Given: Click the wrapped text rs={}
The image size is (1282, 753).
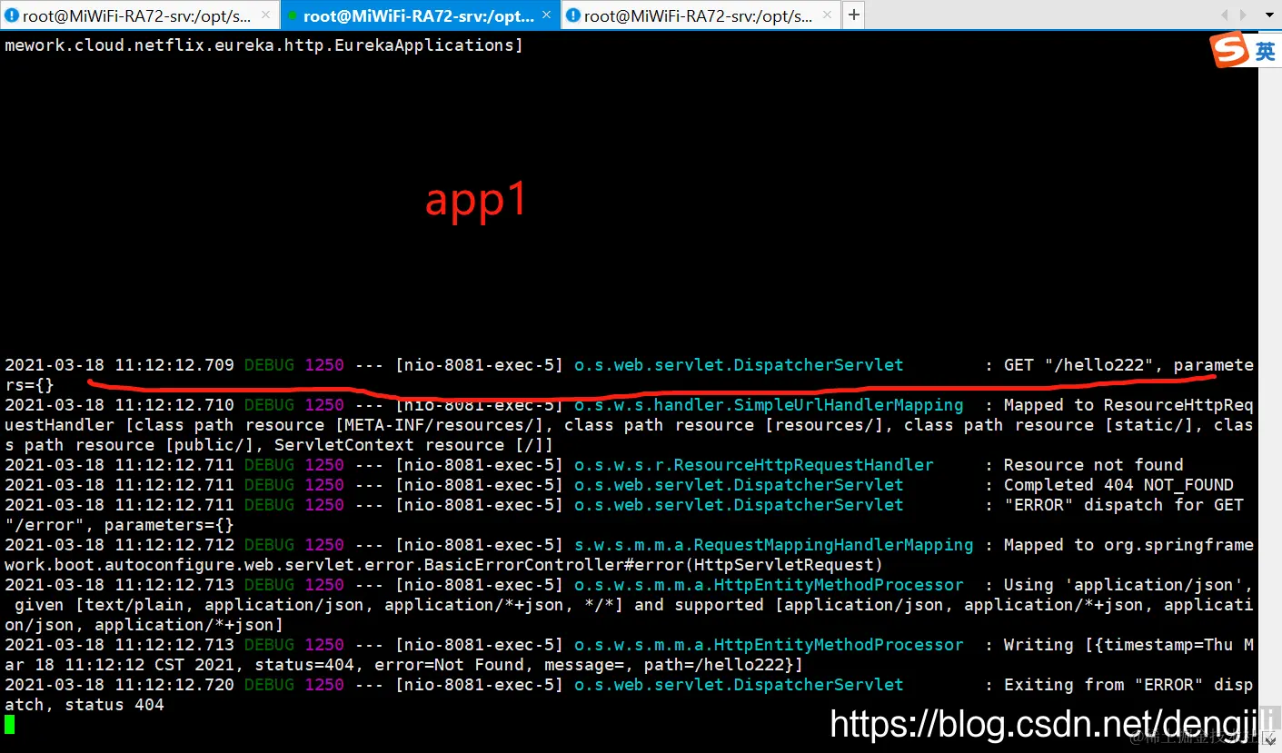Looking at the screenshot, I should click(29, 385).
